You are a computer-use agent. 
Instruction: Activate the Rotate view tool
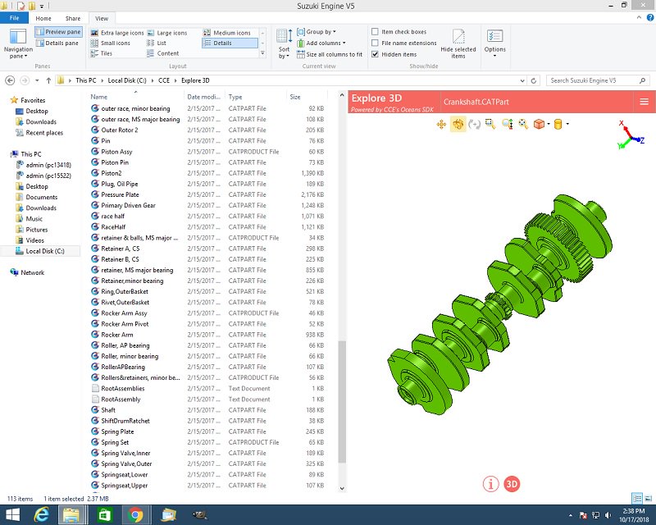(x=458, y=125)
